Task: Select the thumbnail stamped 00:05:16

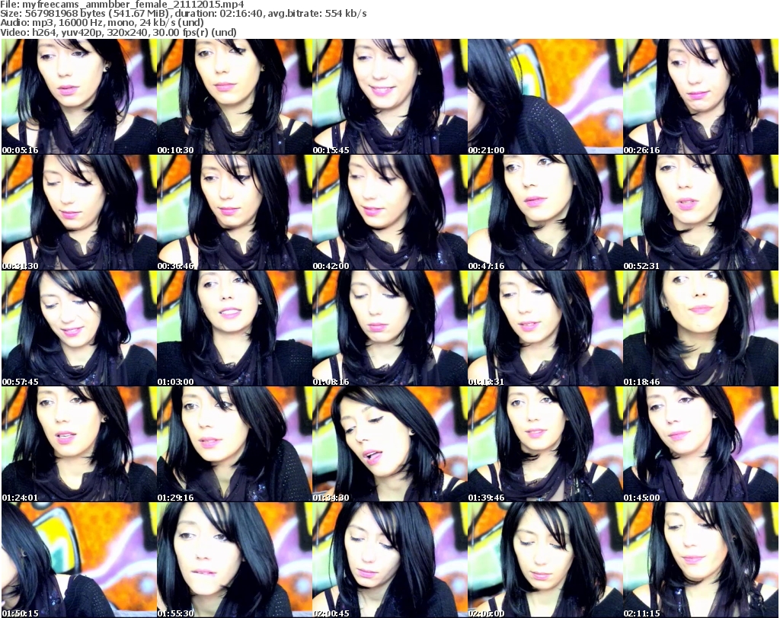Action: (x=79, y=97)
